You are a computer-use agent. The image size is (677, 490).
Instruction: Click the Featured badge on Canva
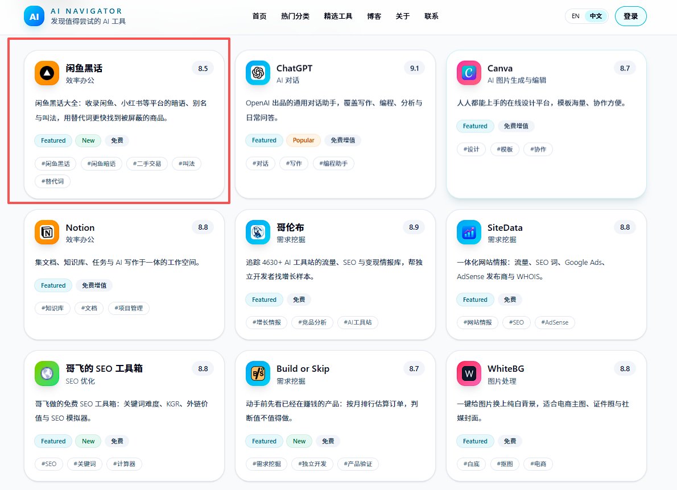click(475, 126)
